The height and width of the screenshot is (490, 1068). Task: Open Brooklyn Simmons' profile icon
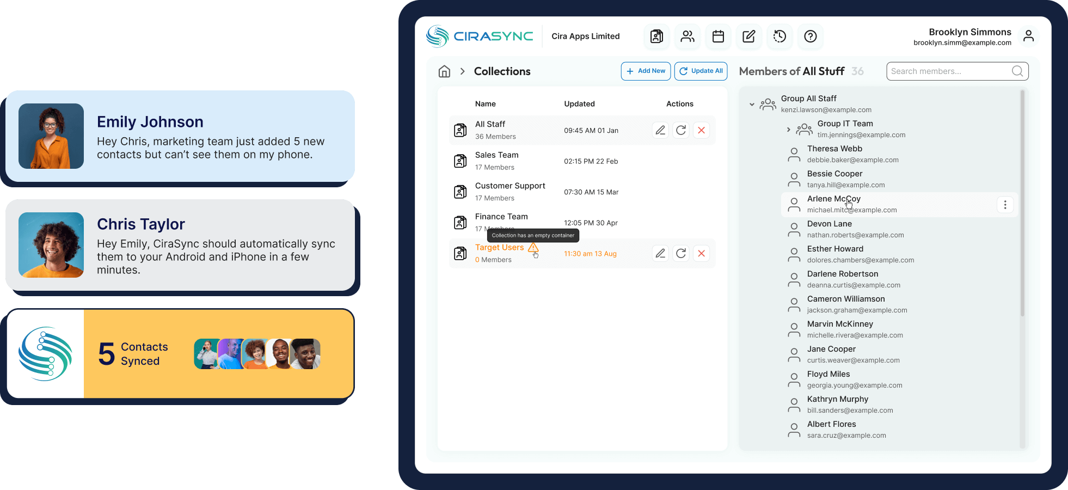(1029, 35)
